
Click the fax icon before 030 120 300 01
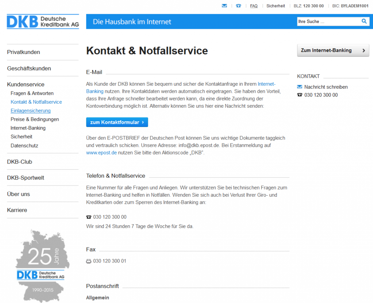coord(89,261)
